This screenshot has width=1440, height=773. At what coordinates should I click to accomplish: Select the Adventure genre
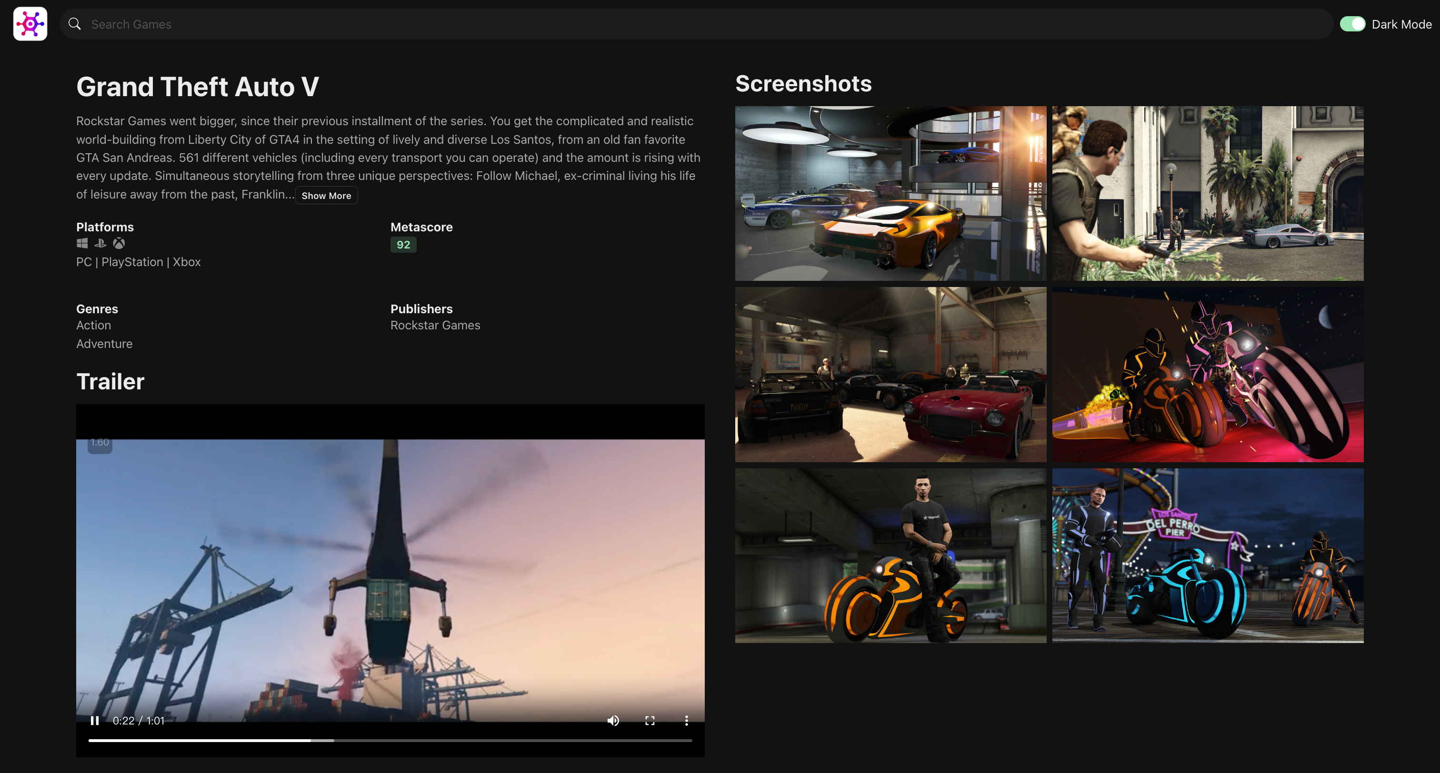[x=105, y=344]
